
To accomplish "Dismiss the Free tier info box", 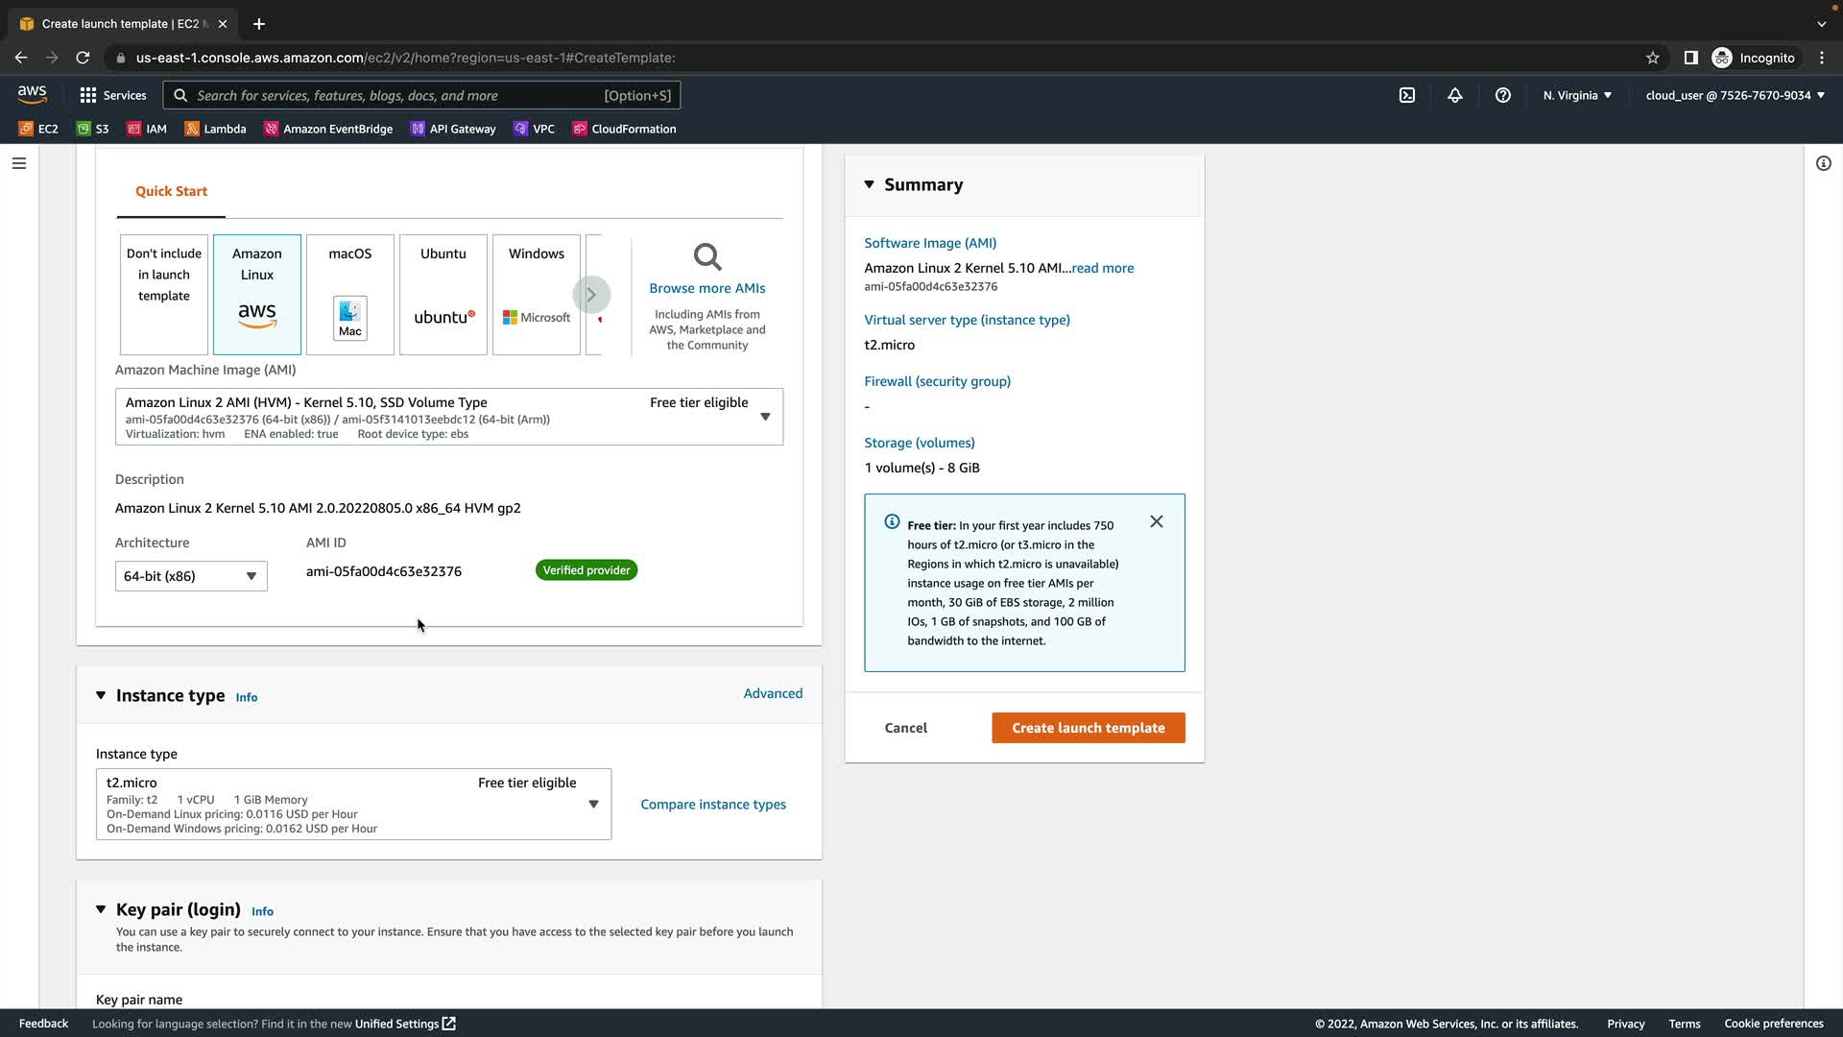I will coord(1157,521).
